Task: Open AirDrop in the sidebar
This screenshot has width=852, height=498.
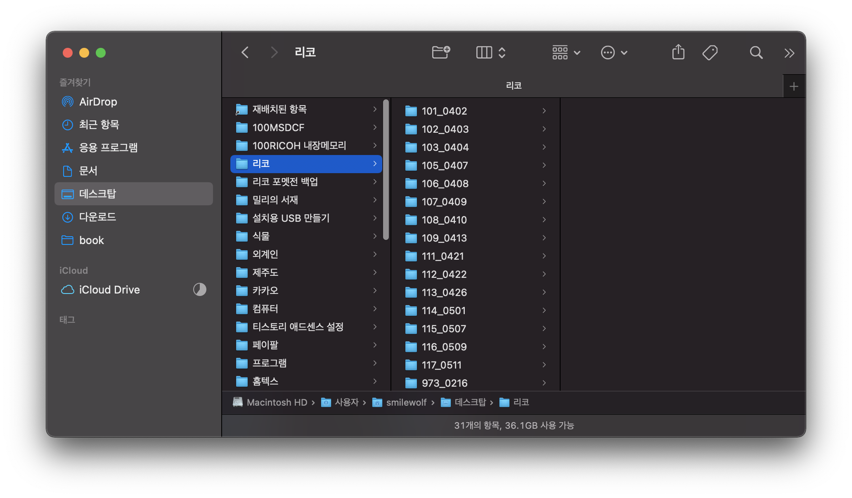Action: [x=98, y=102]
